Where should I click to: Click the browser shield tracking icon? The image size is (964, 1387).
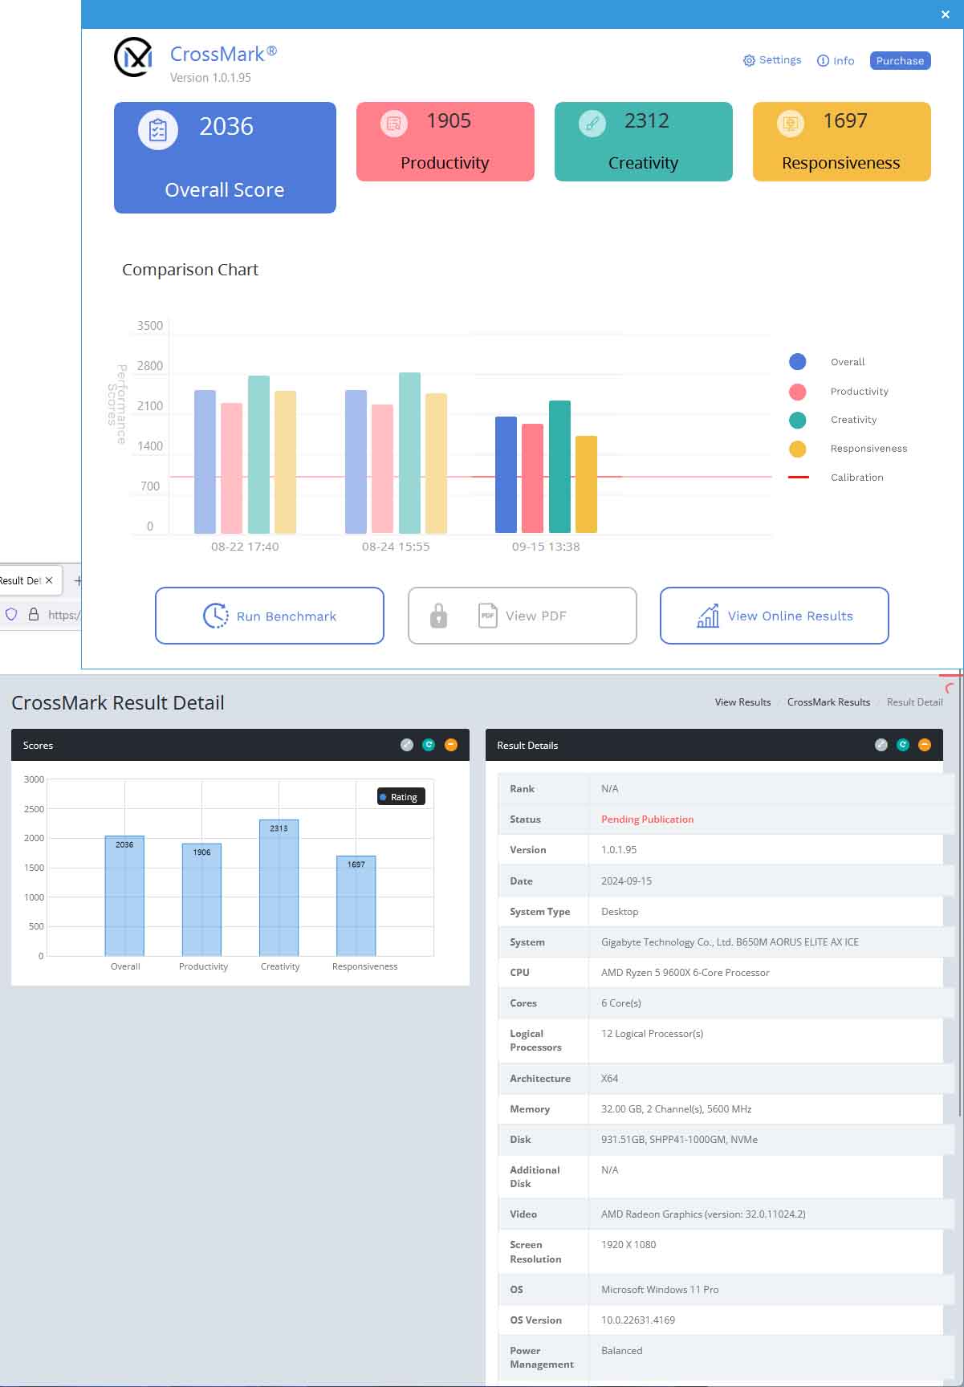pyautogui.click(x=11, y=615)
